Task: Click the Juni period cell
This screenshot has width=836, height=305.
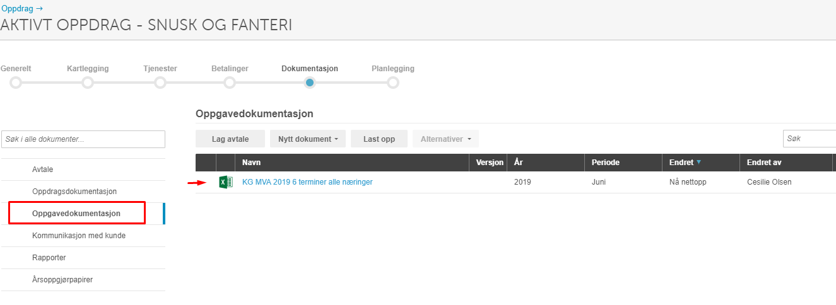Action: (x=600, y=182)
